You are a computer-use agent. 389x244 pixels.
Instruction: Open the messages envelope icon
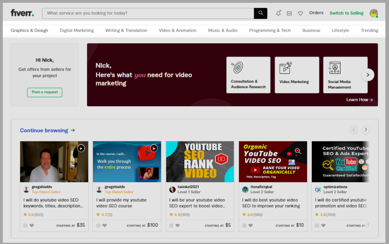289,13
